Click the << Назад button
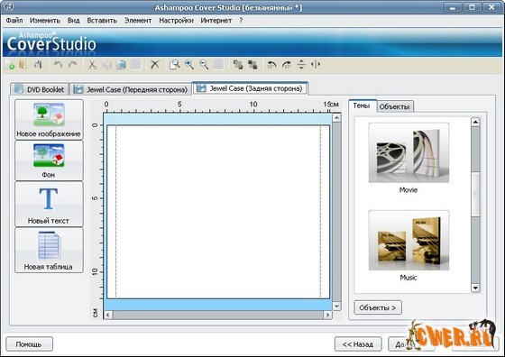Viewport: 505px width, 357px height. tap(358, 344)
